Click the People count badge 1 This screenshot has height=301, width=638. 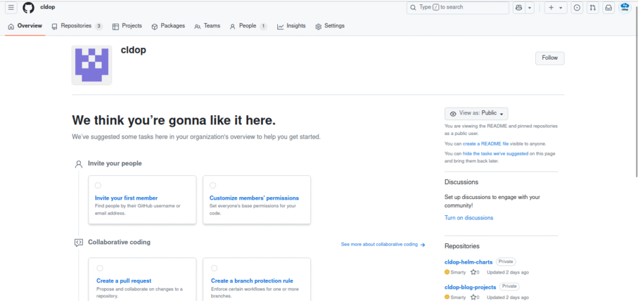pyautogui.click(x=264, y=26)
